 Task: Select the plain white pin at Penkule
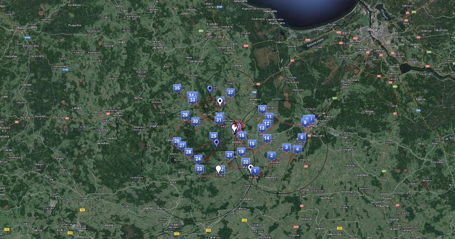pyautogui.click(x=218, y=169)
